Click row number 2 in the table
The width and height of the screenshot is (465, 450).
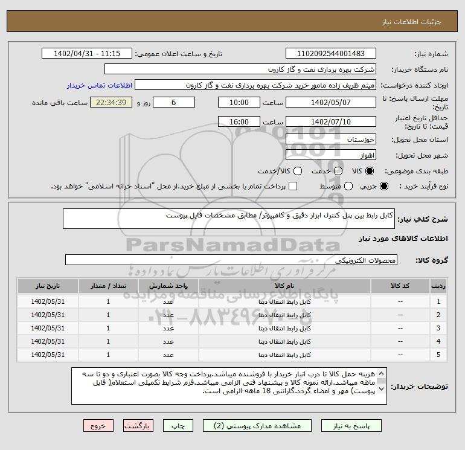pos(438,315)
